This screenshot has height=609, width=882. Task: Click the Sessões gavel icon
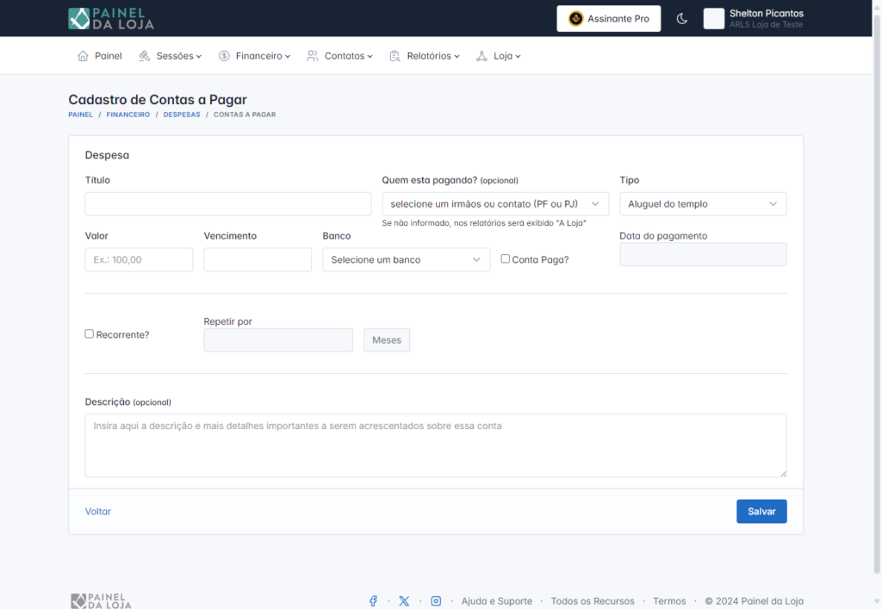145,56
